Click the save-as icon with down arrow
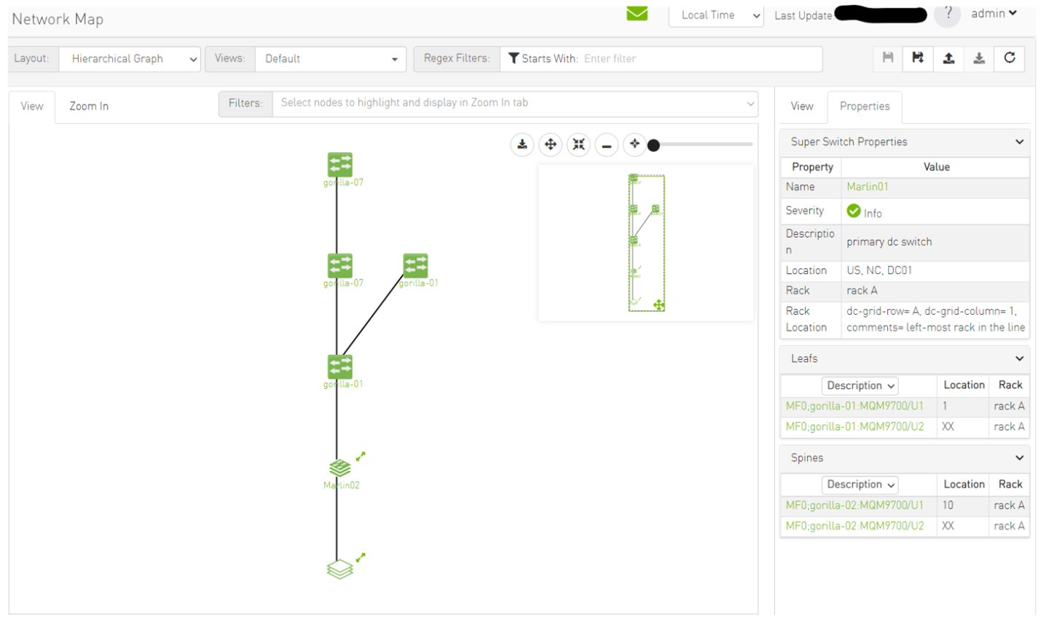Image resolution: width=1049 pixels, height=628 pixels. 918,58
